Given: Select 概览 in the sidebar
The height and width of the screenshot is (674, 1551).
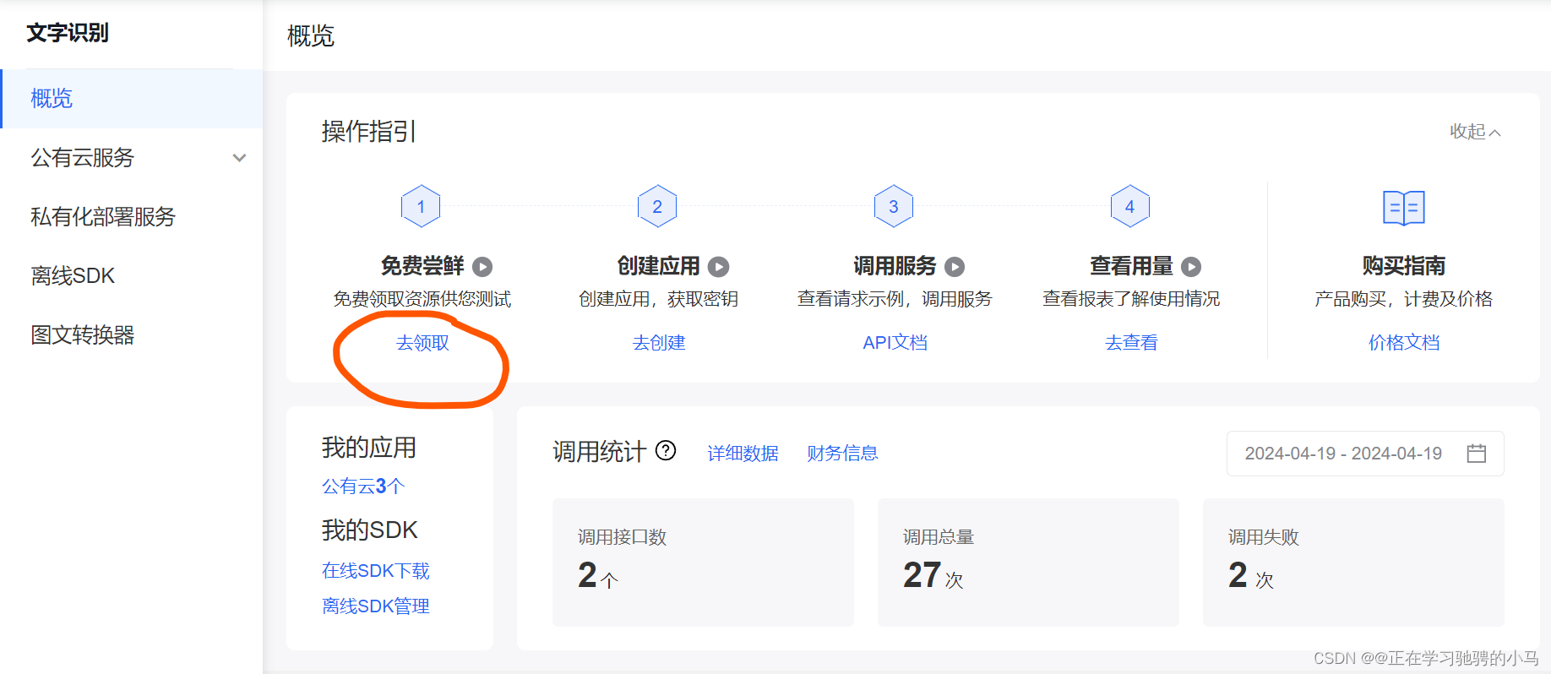Looking at the screenshot, I should click(132, 99).
